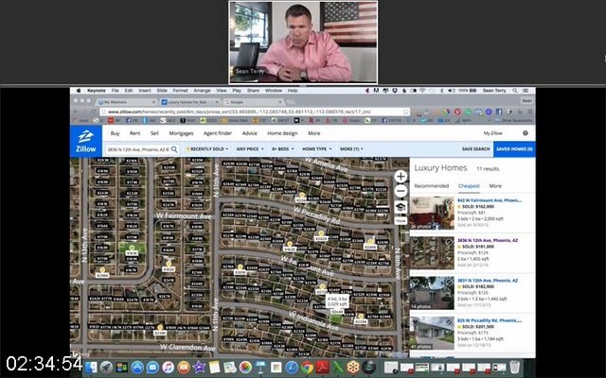Switch to the My Webinars browser tab
Screen dimensions: 606x378
coord(126,102)
